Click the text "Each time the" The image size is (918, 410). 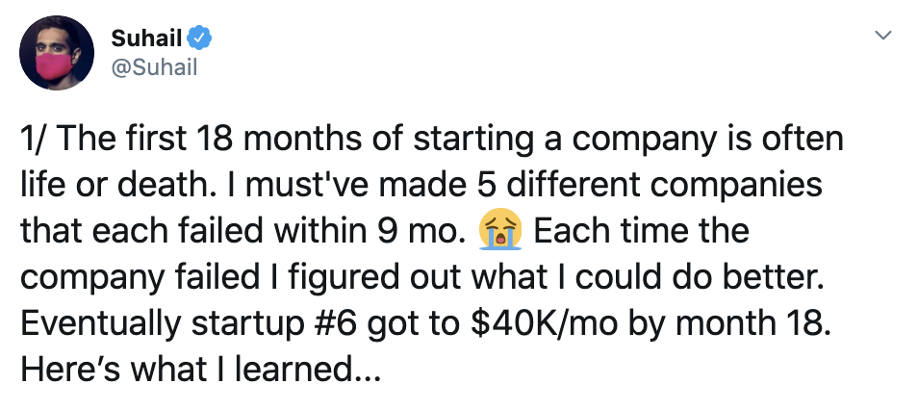641,231
